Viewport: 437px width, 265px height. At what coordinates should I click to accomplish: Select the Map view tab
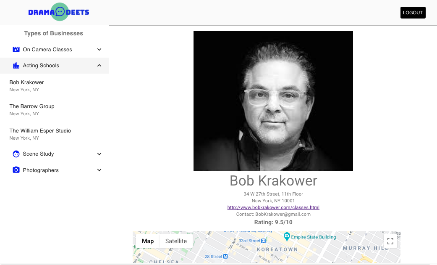coord(148,241)
